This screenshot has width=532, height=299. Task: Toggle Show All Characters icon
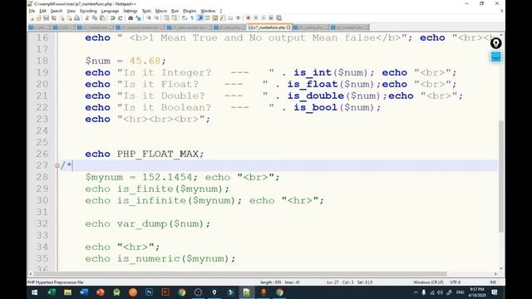click(192, 17)
